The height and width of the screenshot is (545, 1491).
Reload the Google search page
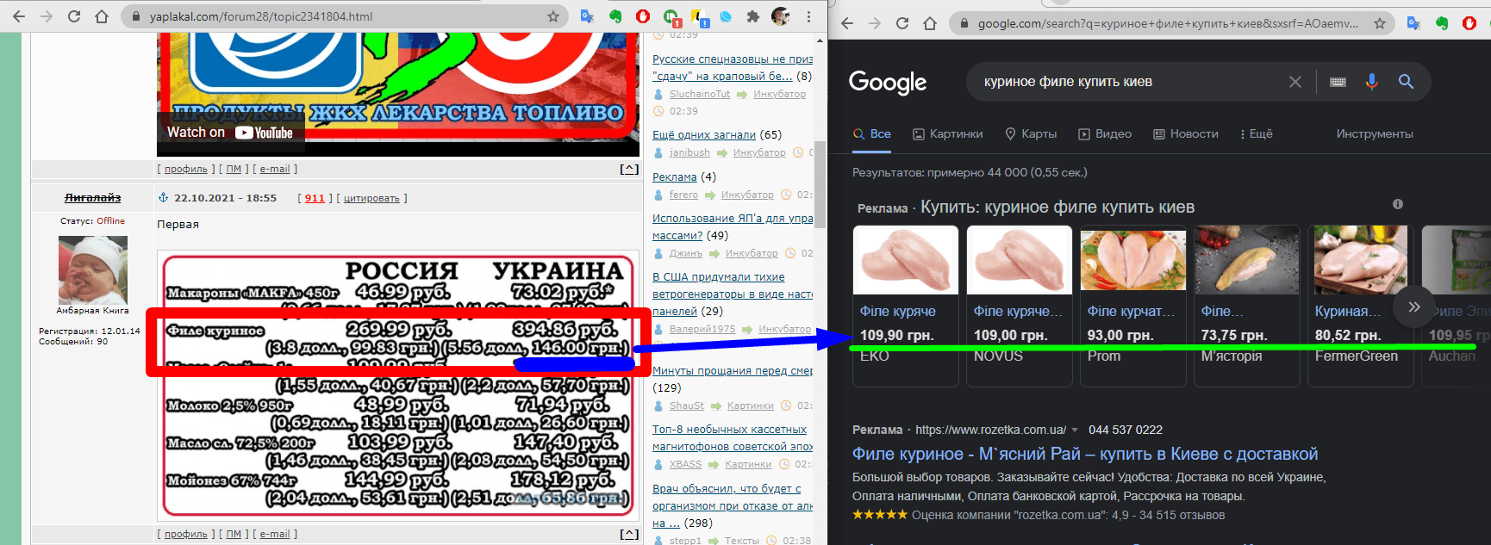pos(902,23)
